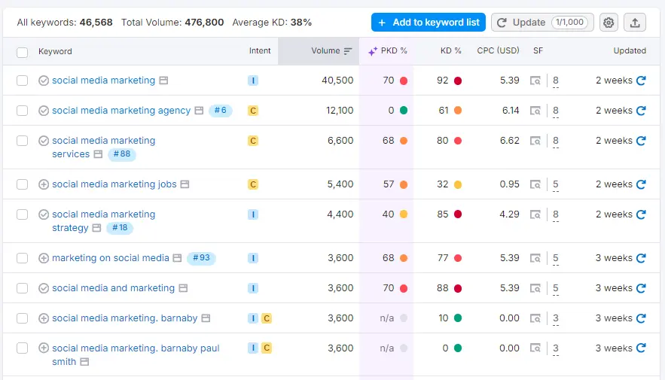Screen dimensions: 665x380
Task: Click the #88 position badge
Action: point(121,154)
